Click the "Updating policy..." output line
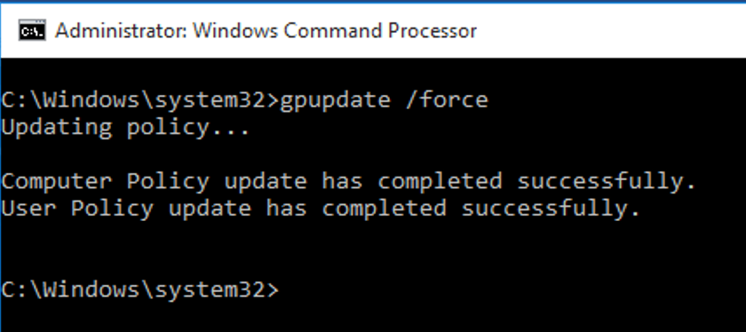This screenshot has height=332, width=746. [125, 128]
